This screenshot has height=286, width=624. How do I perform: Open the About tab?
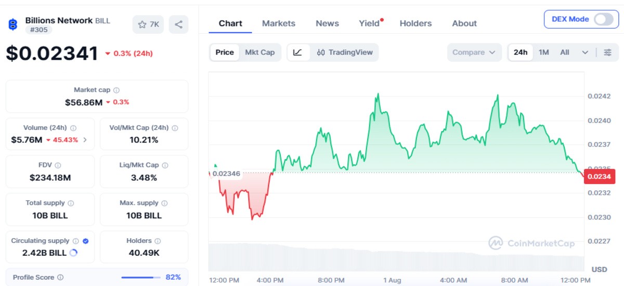(x=464, y=23)
